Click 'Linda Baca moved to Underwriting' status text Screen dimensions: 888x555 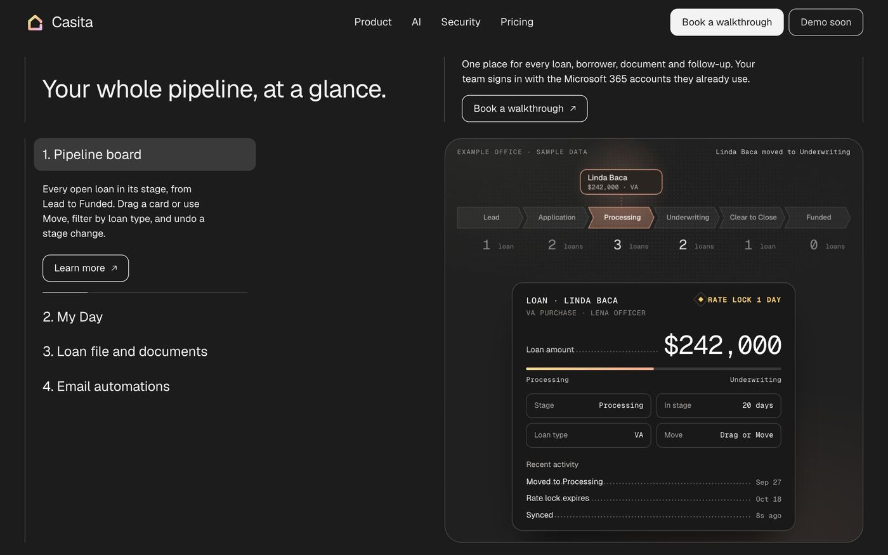click(783, 152)
